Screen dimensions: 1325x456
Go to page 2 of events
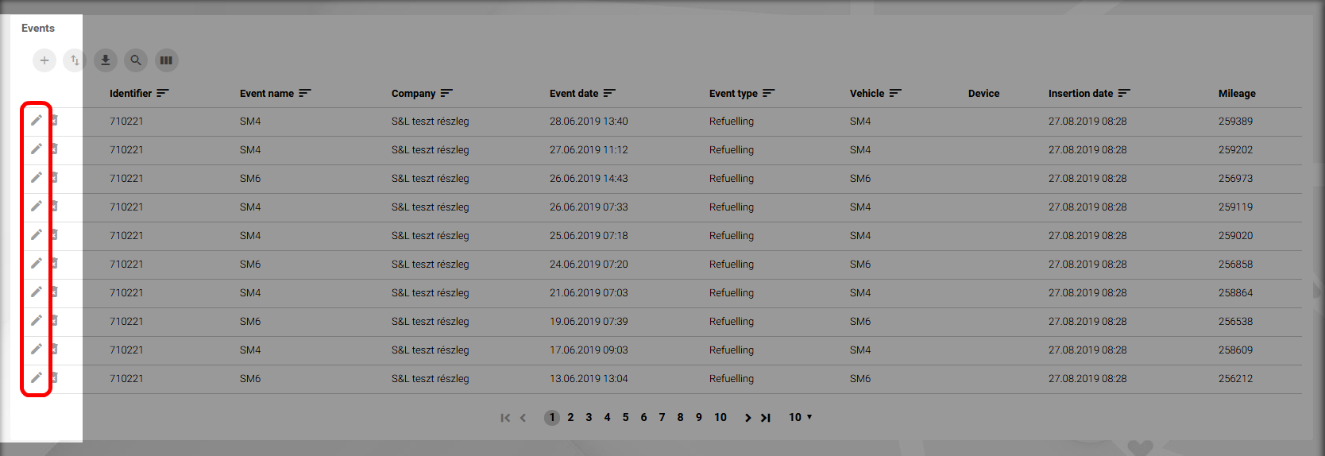570,417
